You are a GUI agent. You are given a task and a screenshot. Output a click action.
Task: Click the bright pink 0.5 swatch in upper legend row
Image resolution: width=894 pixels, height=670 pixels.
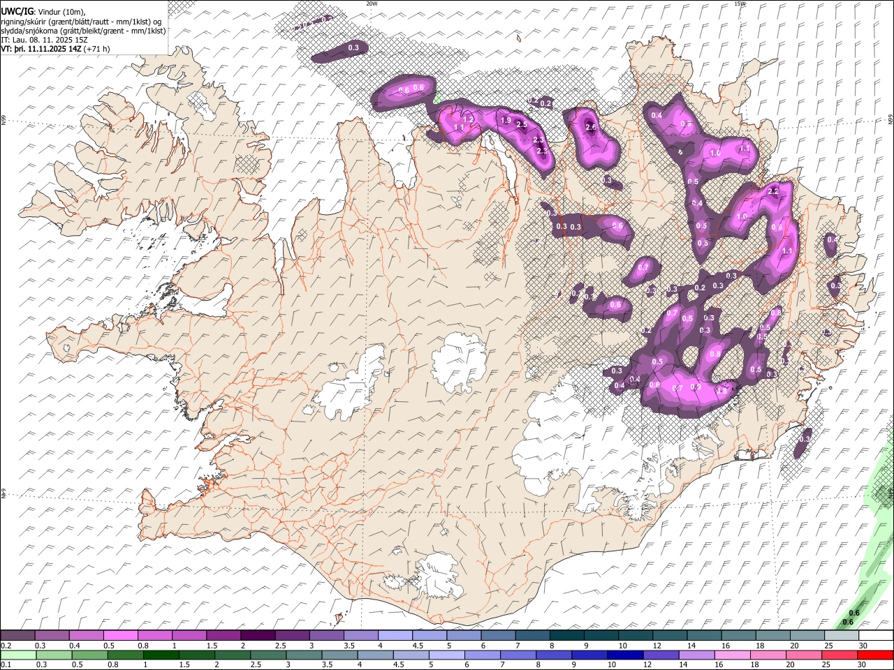coord(120,636)
